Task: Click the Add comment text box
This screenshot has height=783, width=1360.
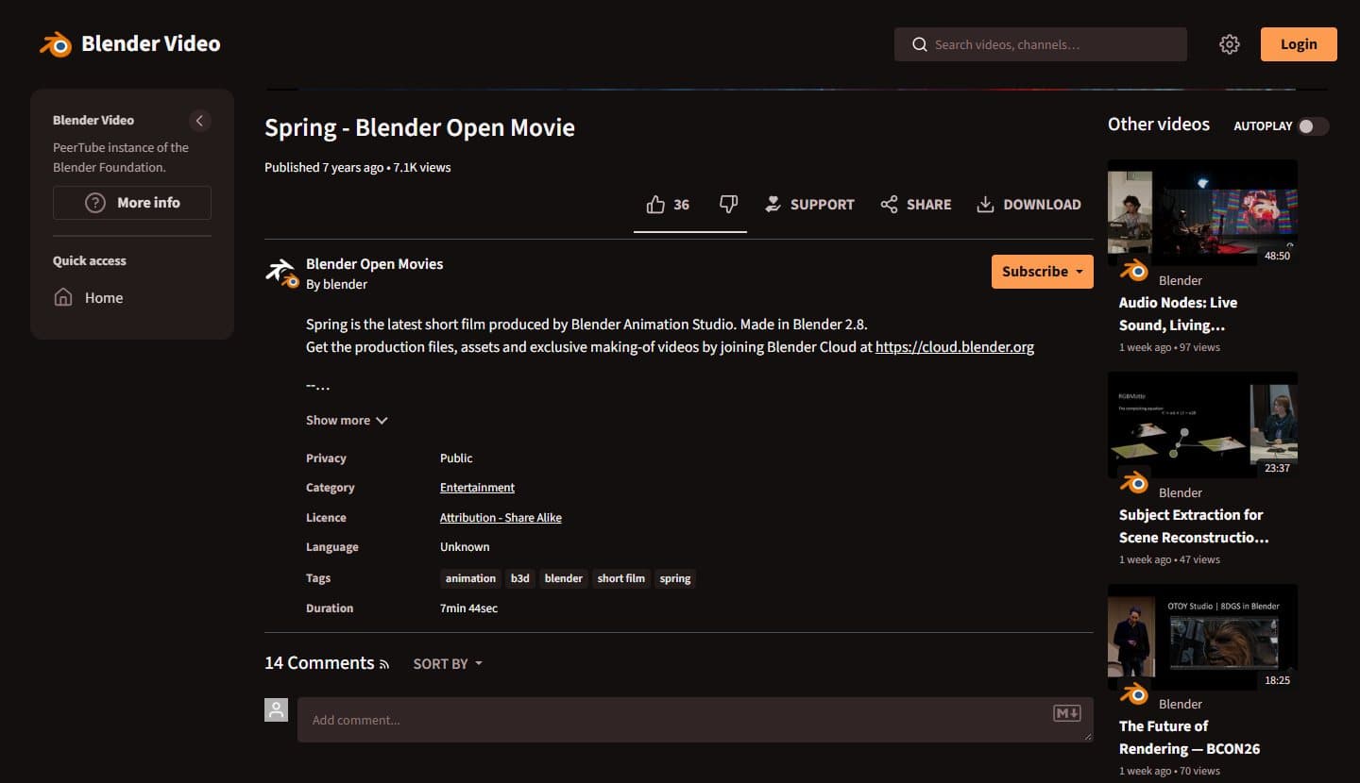Action: pyautogui.click(x=695, y=720)
